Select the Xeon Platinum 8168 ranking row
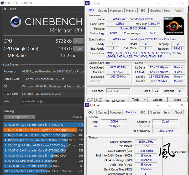 pos(44,140)
